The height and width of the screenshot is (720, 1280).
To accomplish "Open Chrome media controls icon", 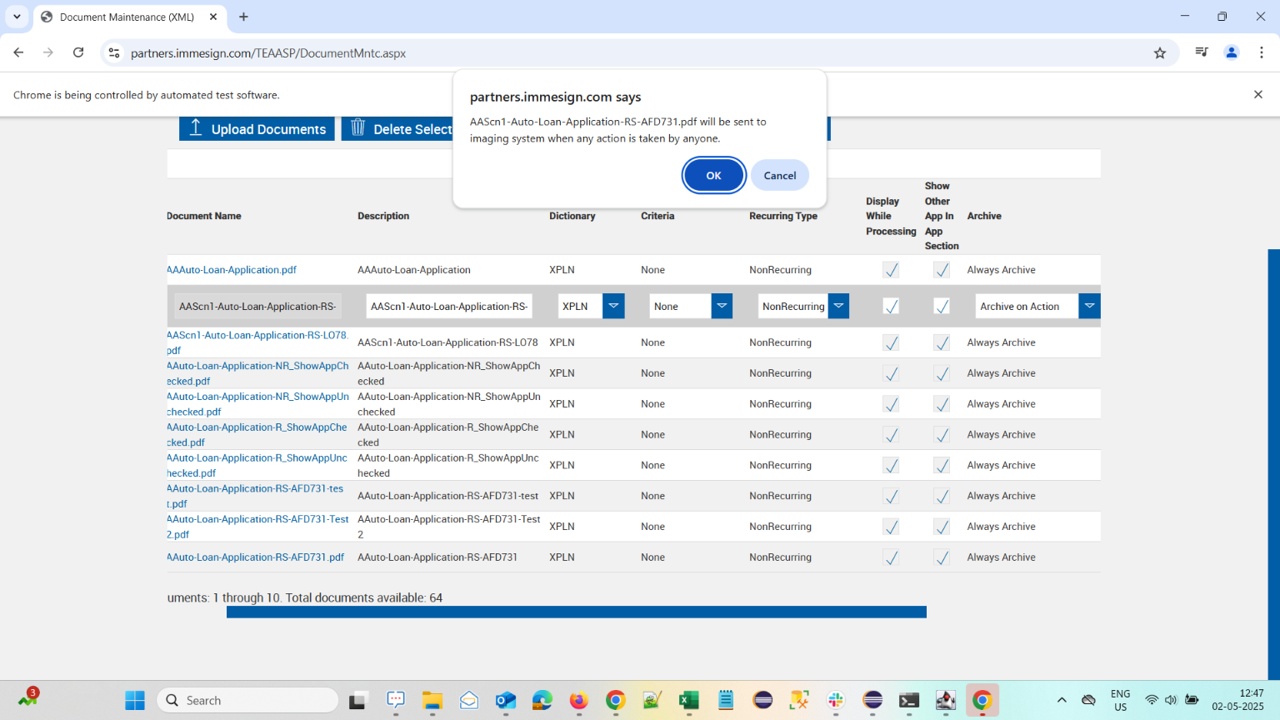I will [1201, 52].
